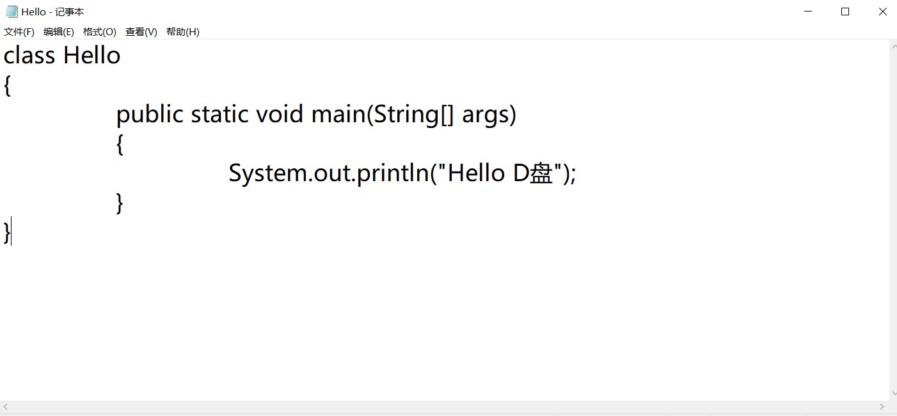
Task: Open the 帮助(H) menu
Action: coord(183,32)
